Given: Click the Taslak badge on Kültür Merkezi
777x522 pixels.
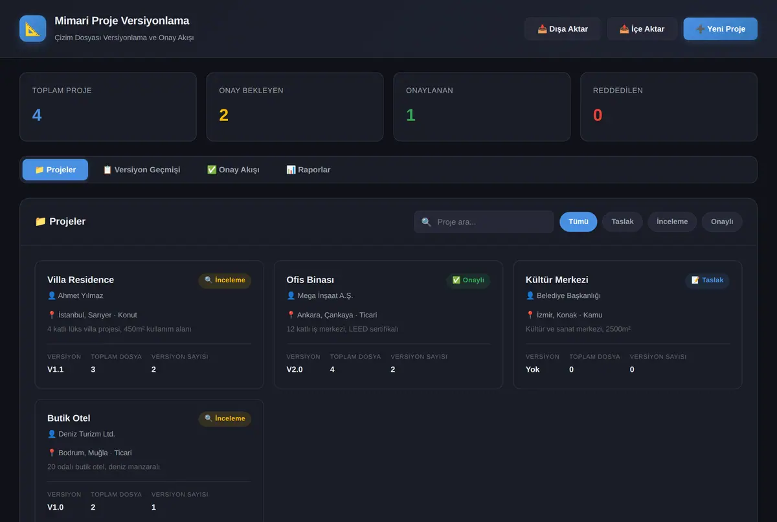Looking at the screenshot, I should coord(707,280).
